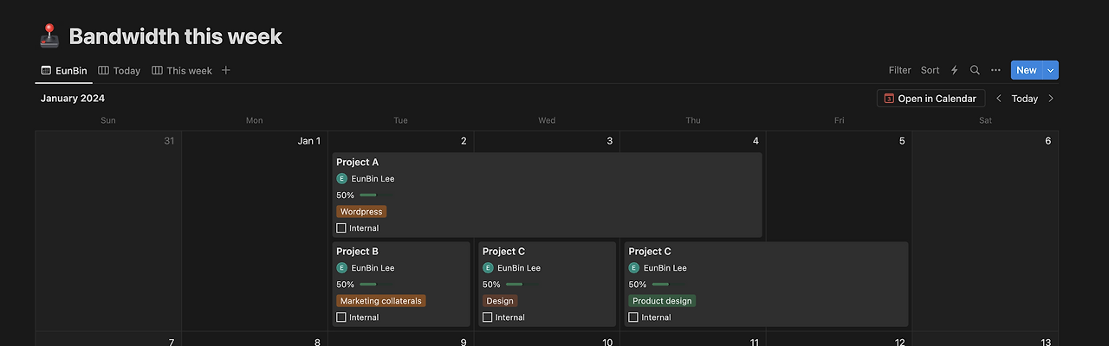Switch to the Today view tab
This screenshot has width=1109, height=346.
click(119, 70)
